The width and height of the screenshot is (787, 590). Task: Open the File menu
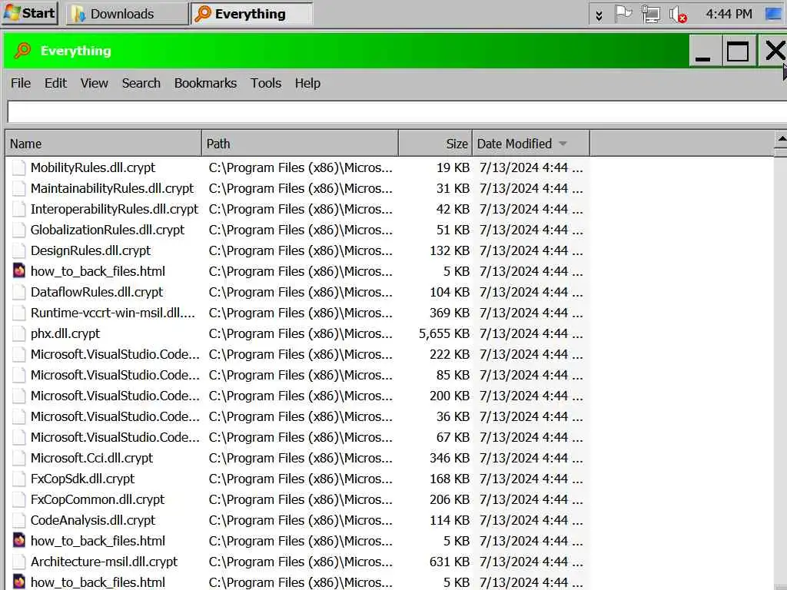click(x=21, y=83)
